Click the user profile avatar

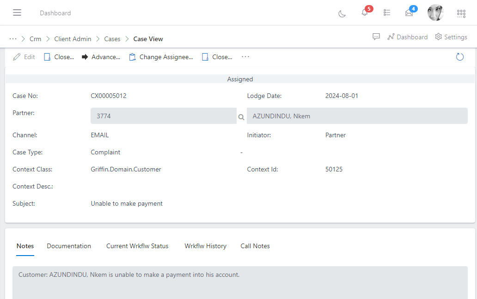[435, 13]
